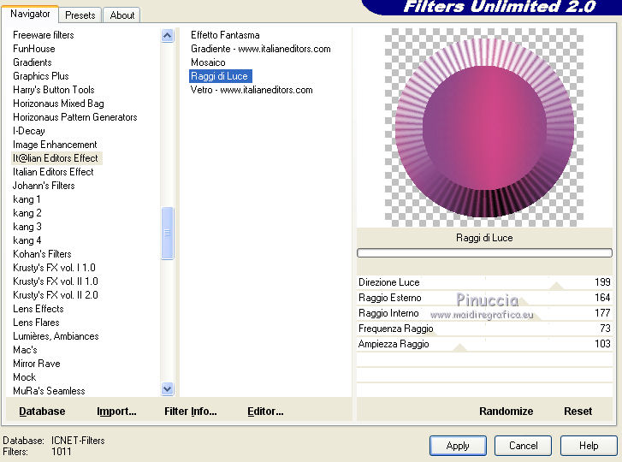This screenshot has width=622, height=462.
Task: Select Horizonaus Mixed Bag category
Action: tap(58, 104)
